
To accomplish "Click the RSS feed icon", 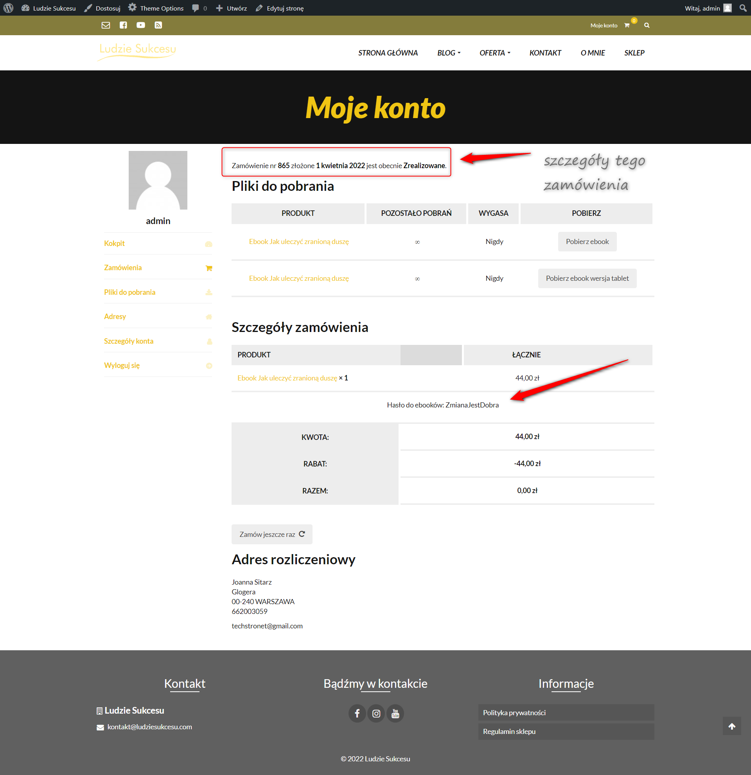I will [x=158, y=25].
